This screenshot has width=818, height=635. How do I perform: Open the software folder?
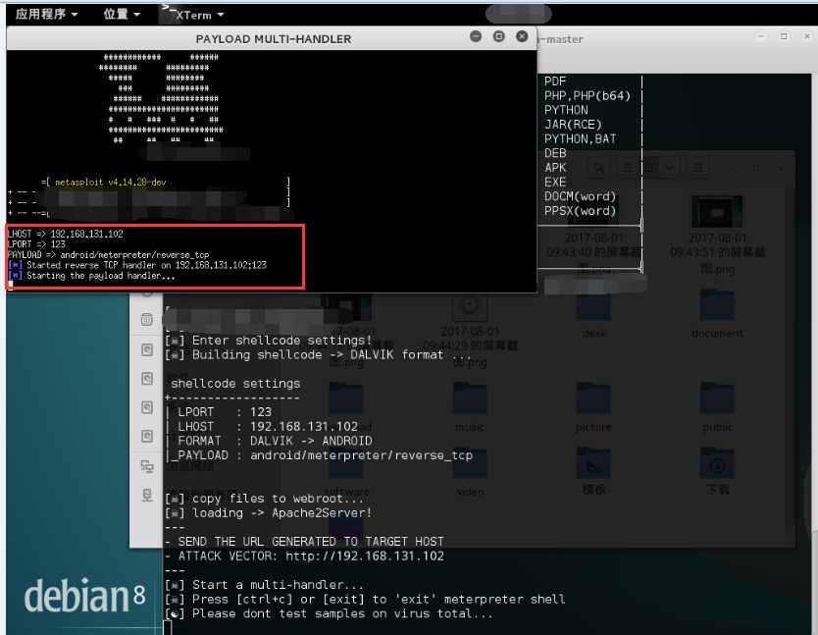tap(346, 471)
